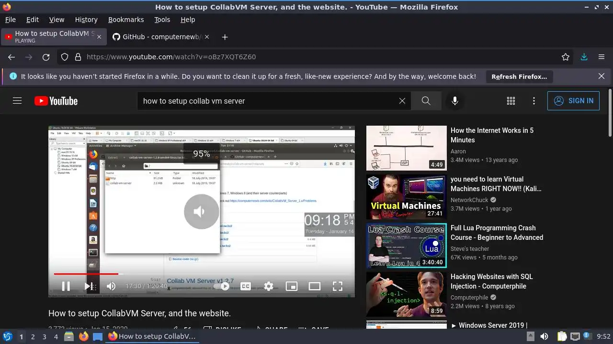Clear the YouTube search text
This screenshot has height=344, width=613.
point(402,101)
